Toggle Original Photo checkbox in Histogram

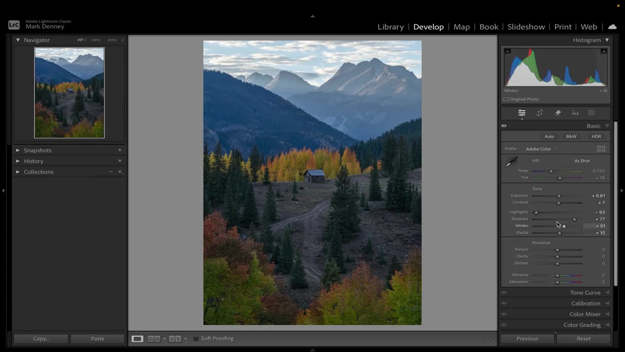[x=506, y=99]
